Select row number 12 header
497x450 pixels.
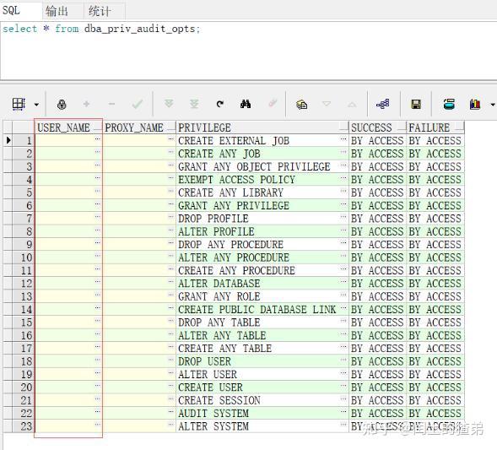[x=24, y=283]
